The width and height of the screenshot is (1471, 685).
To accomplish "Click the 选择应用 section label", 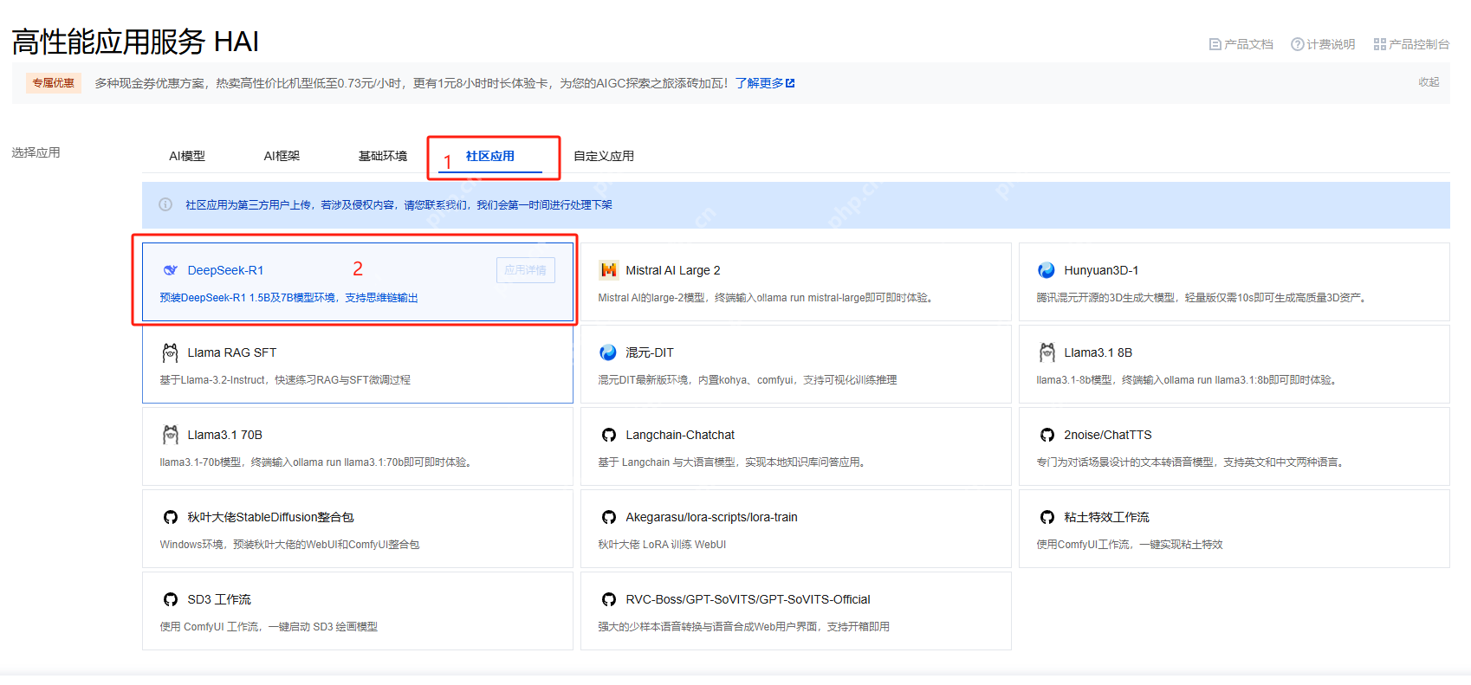I will tap(36, 152).
